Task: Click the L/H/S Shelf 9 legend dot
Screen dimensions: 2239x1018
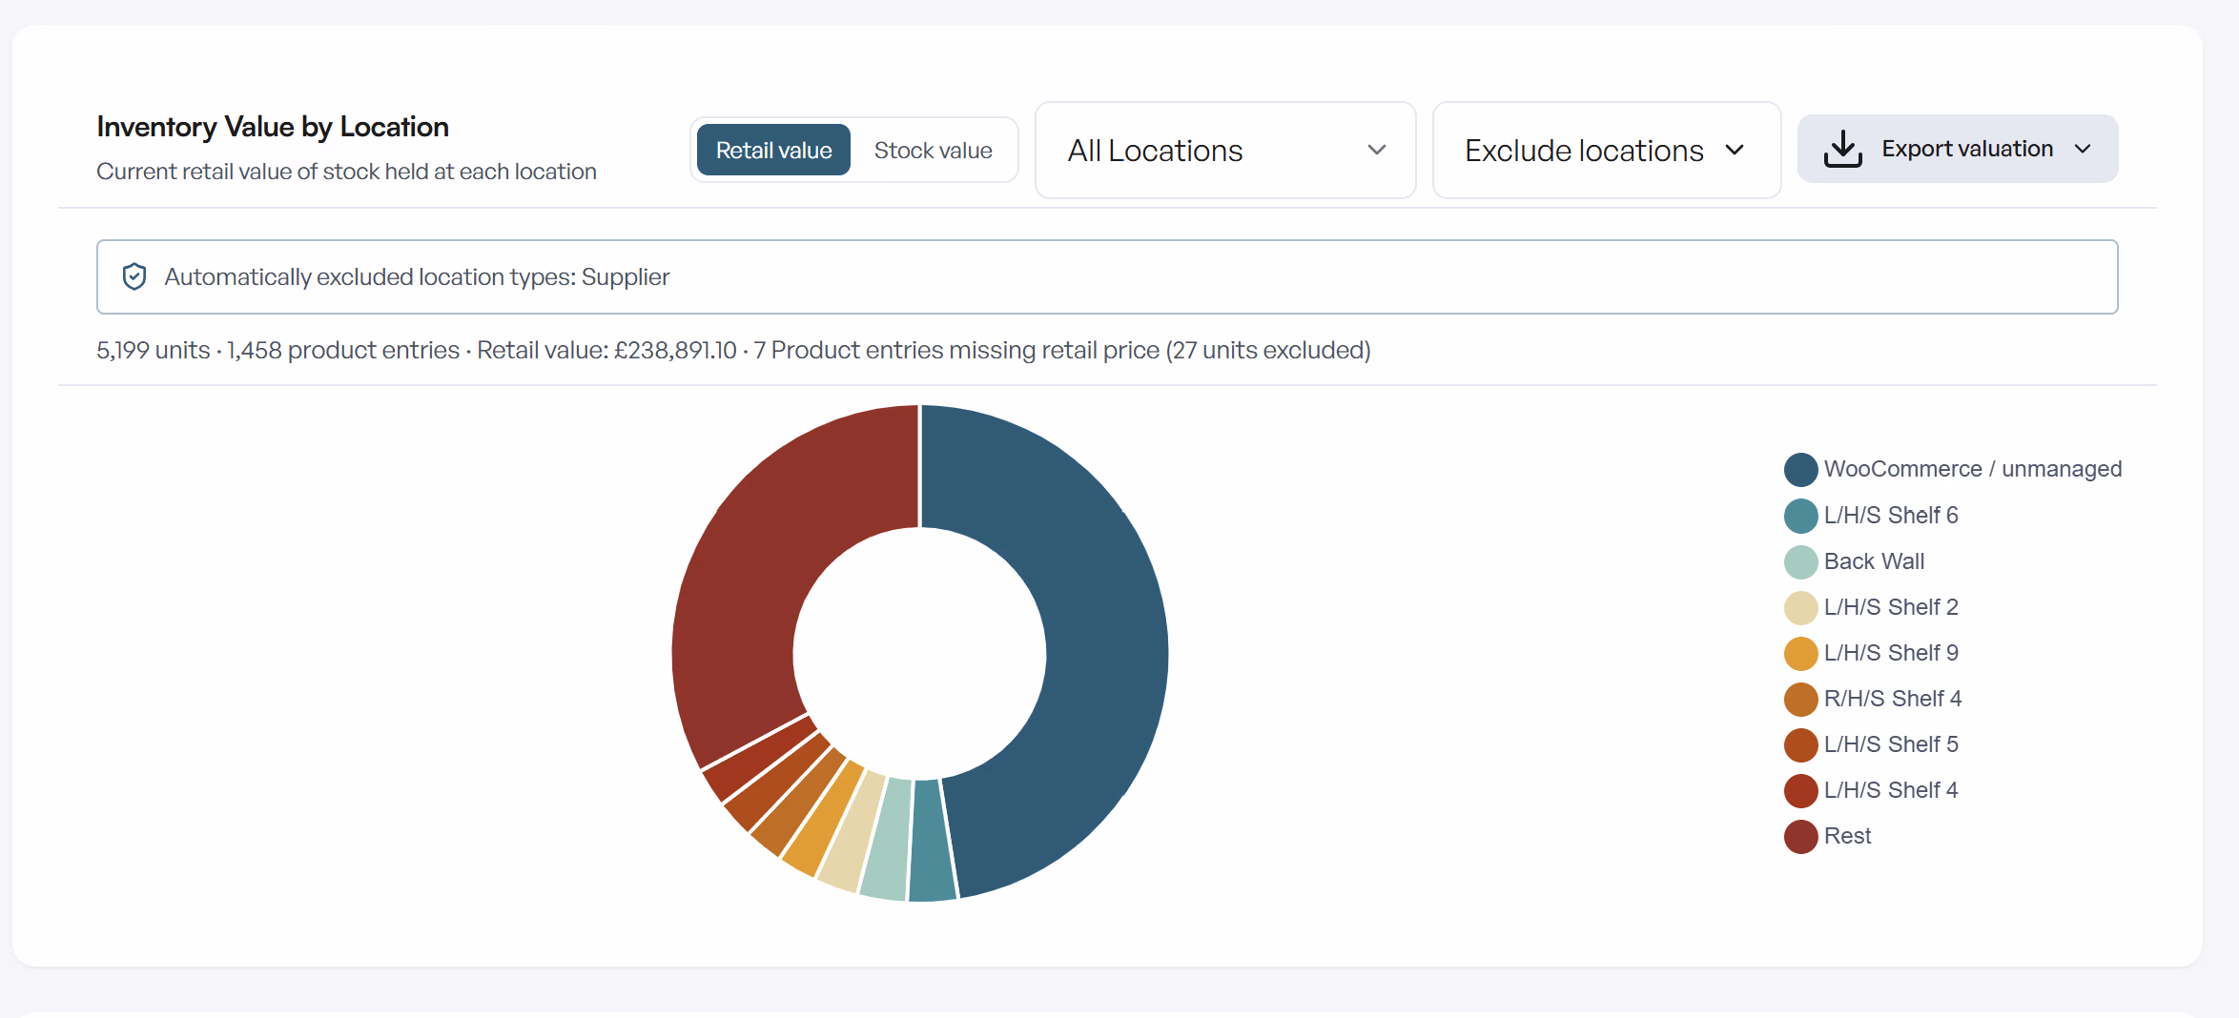Action: click(1800, 653)
